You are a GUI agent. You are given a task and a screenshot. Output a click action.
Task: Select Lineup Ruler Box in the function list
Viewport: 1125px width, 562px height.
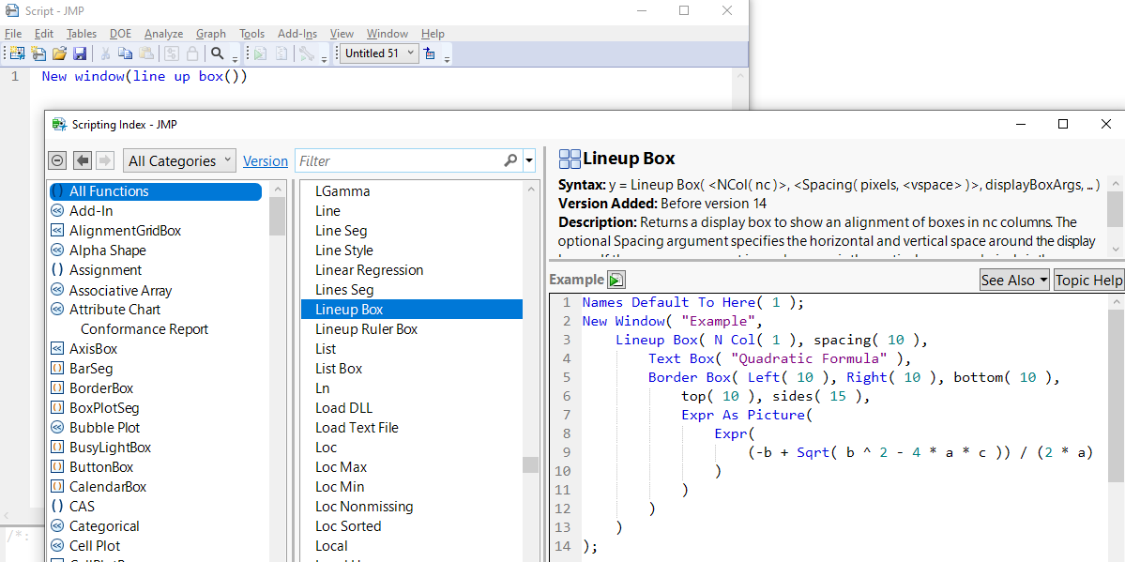tap(366, 329)
